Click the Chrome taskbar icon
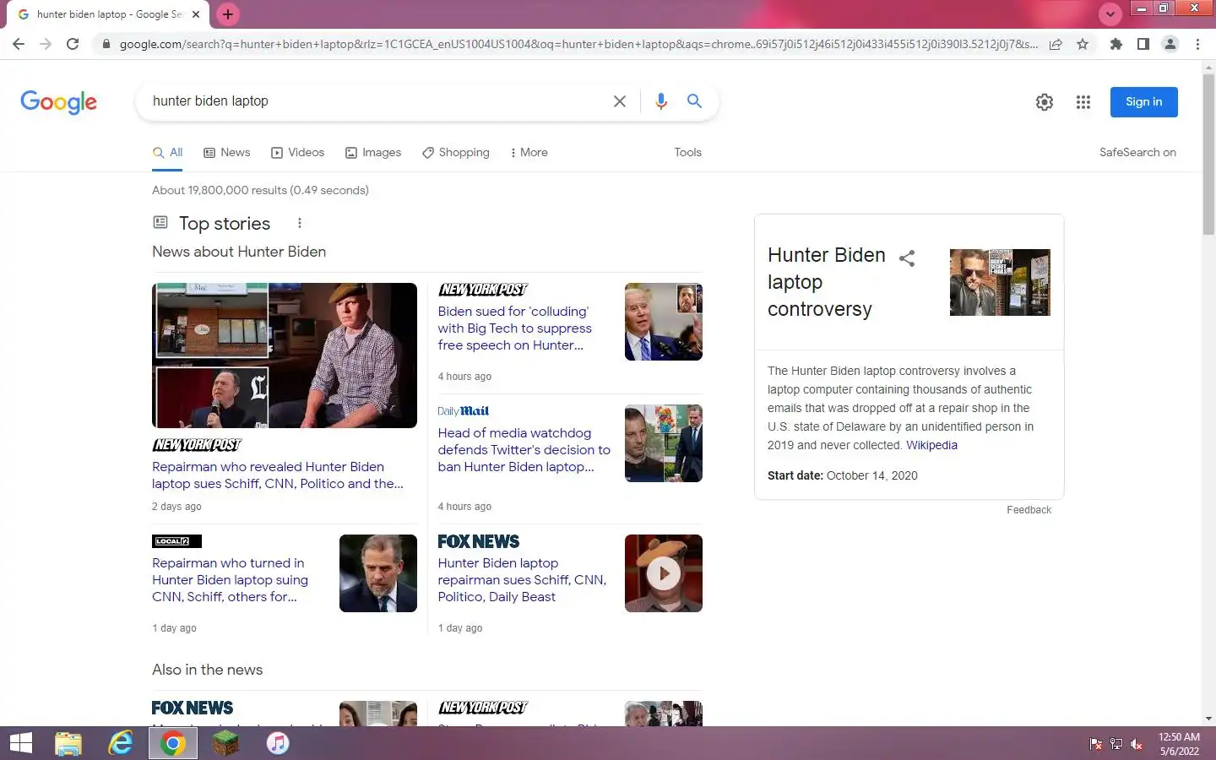 click(173, 743)
